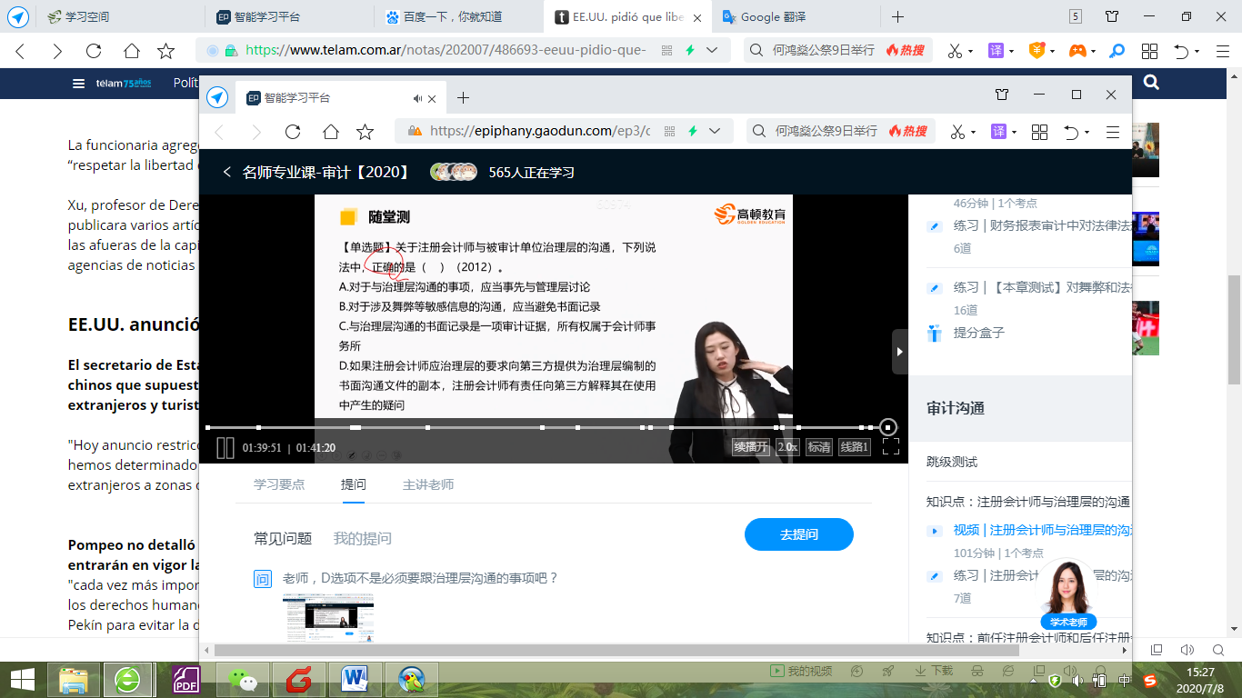Reload the gaodun course page
Viewport: 1242px width, 698px height.
coord(293,132)
